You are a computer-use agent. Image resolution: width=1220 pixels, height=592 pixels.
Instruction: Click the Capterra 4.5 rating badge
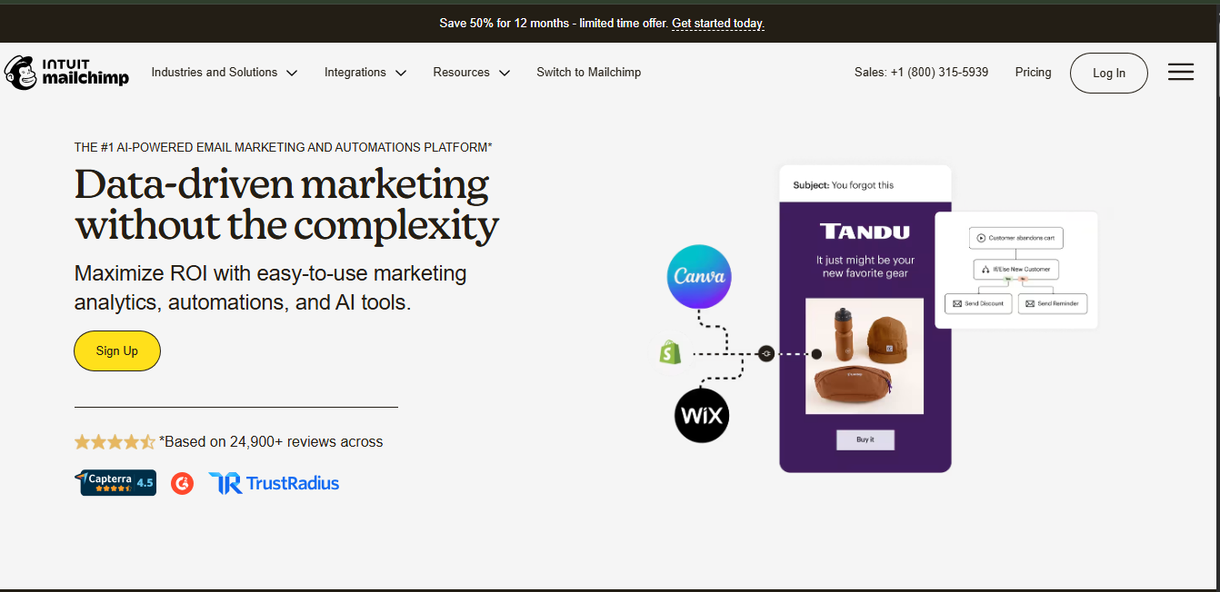pos(115,482)
